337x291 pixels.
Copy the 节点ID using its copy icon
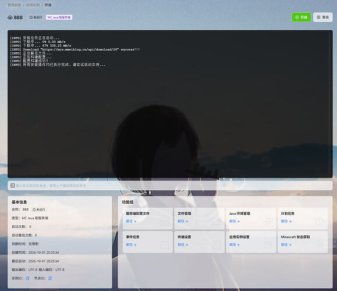(x=50, y=278)
